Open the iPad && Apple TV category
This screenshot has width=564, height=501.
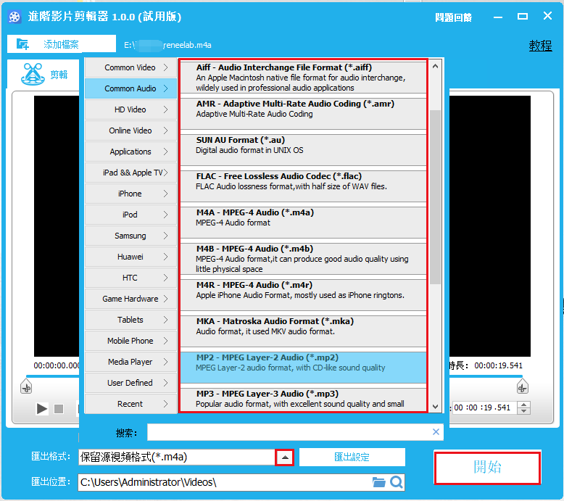[x=131, y=173]
